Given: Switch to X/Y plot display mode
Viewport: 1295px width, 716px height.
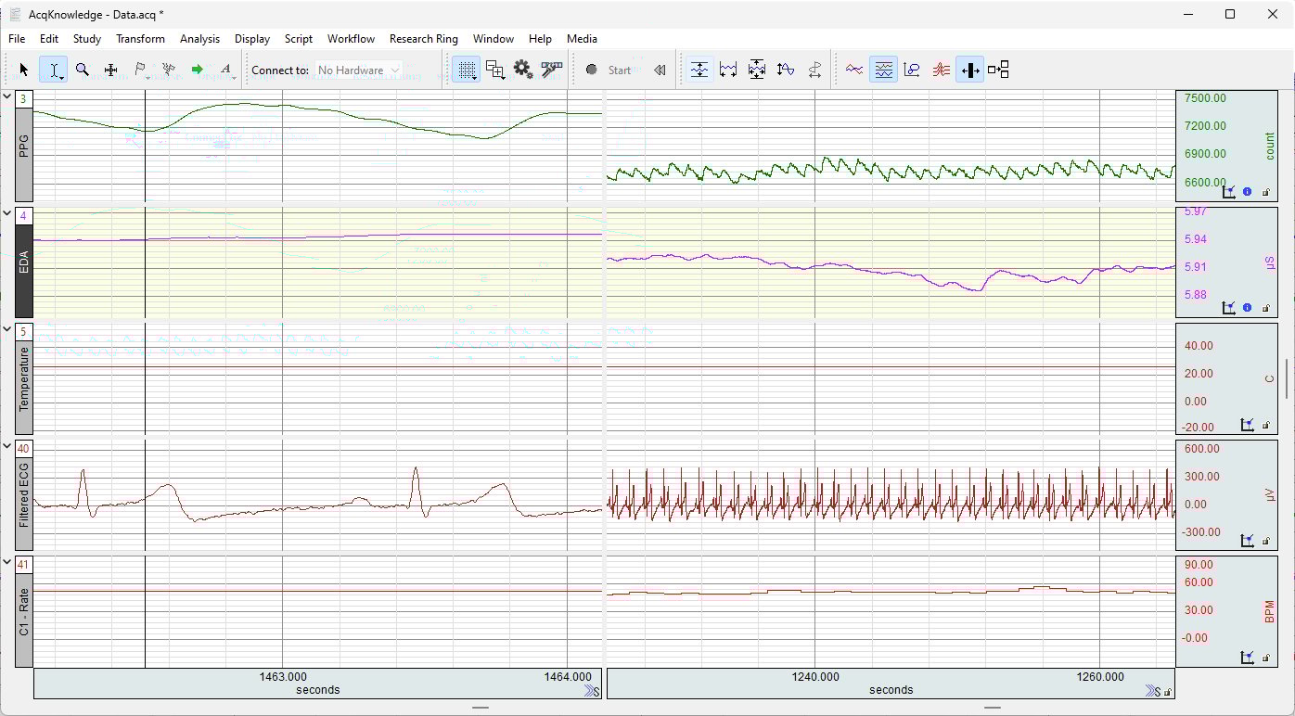Looking at the screenshot, I should [x=912, y=70].
